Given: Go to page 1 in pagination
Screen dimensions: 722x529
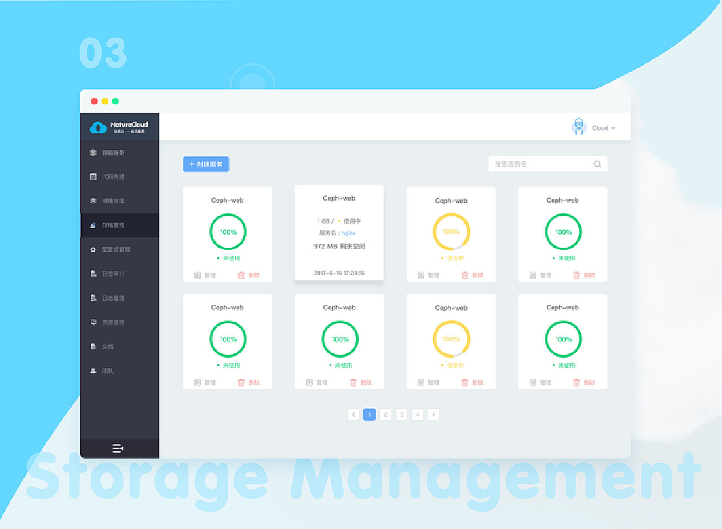Looking at the screenshot, I should point(369,415).
